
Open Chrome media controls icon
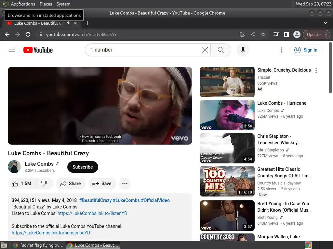(x=276, y=34)
